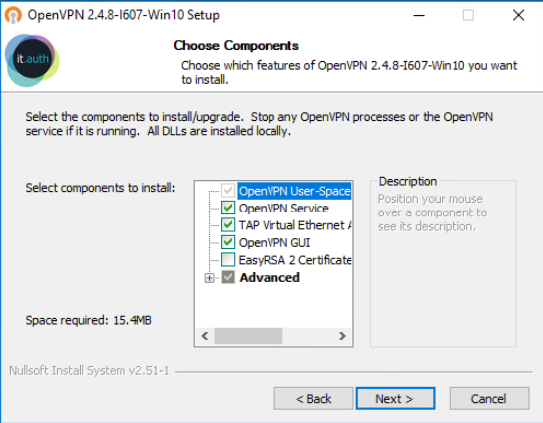Select the OpenVPN GUI tree item label
This screenshot has height=423, width=543.
(x=274, y=243)
